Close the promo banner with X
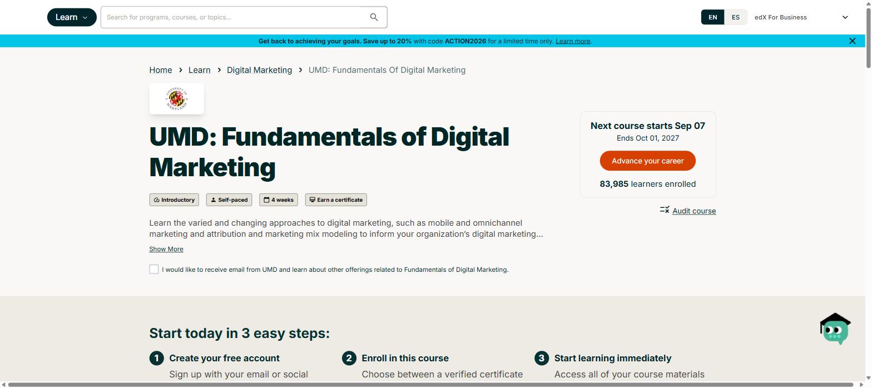 [x=852, y=41]
